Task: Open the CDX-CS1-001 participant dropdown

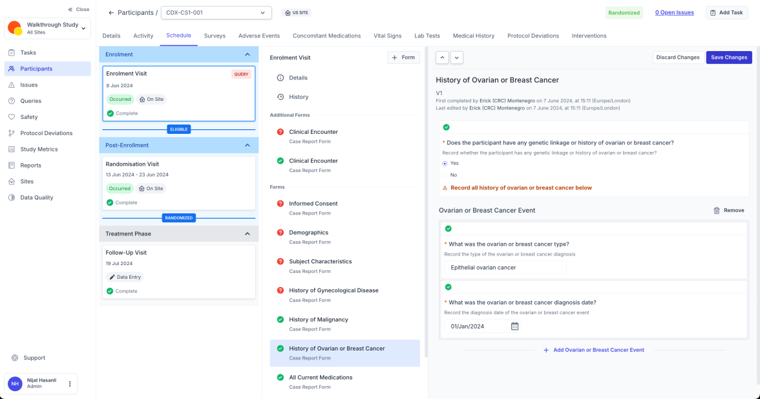Action: [x=216, y=12]
